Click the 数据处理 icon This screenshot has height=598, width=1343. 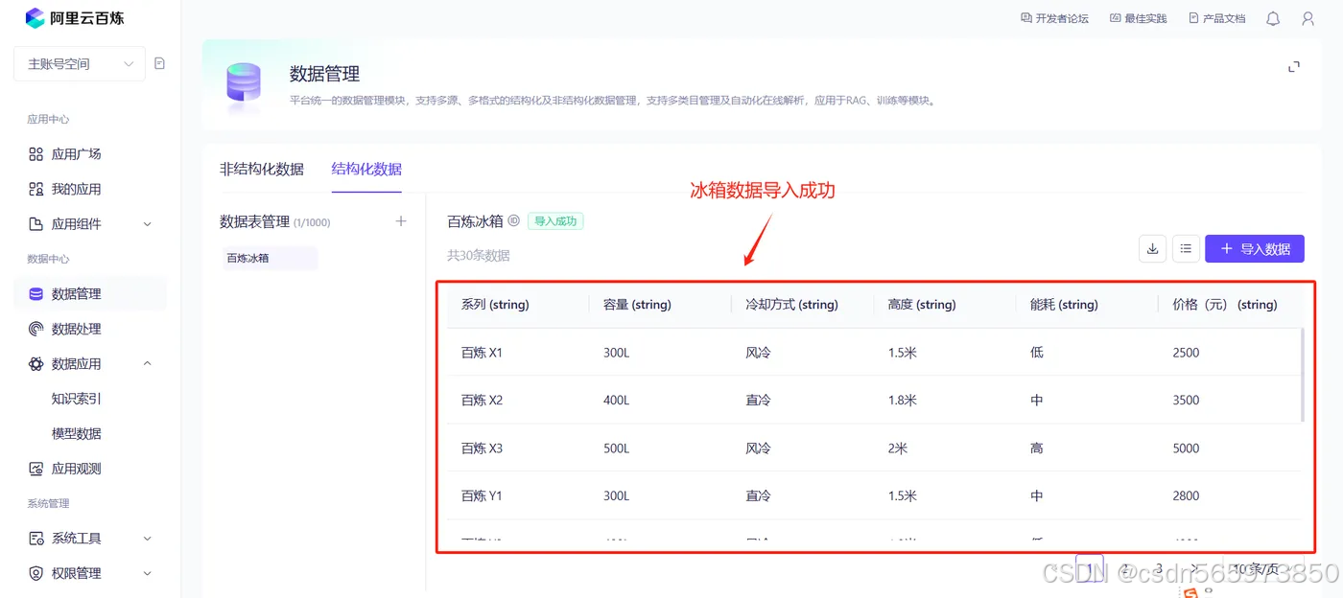point(35,329)
